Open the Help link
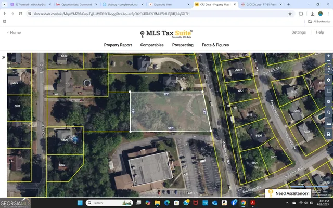The height and width of the screenshot is (208, 333). click(x=319, y=32)
